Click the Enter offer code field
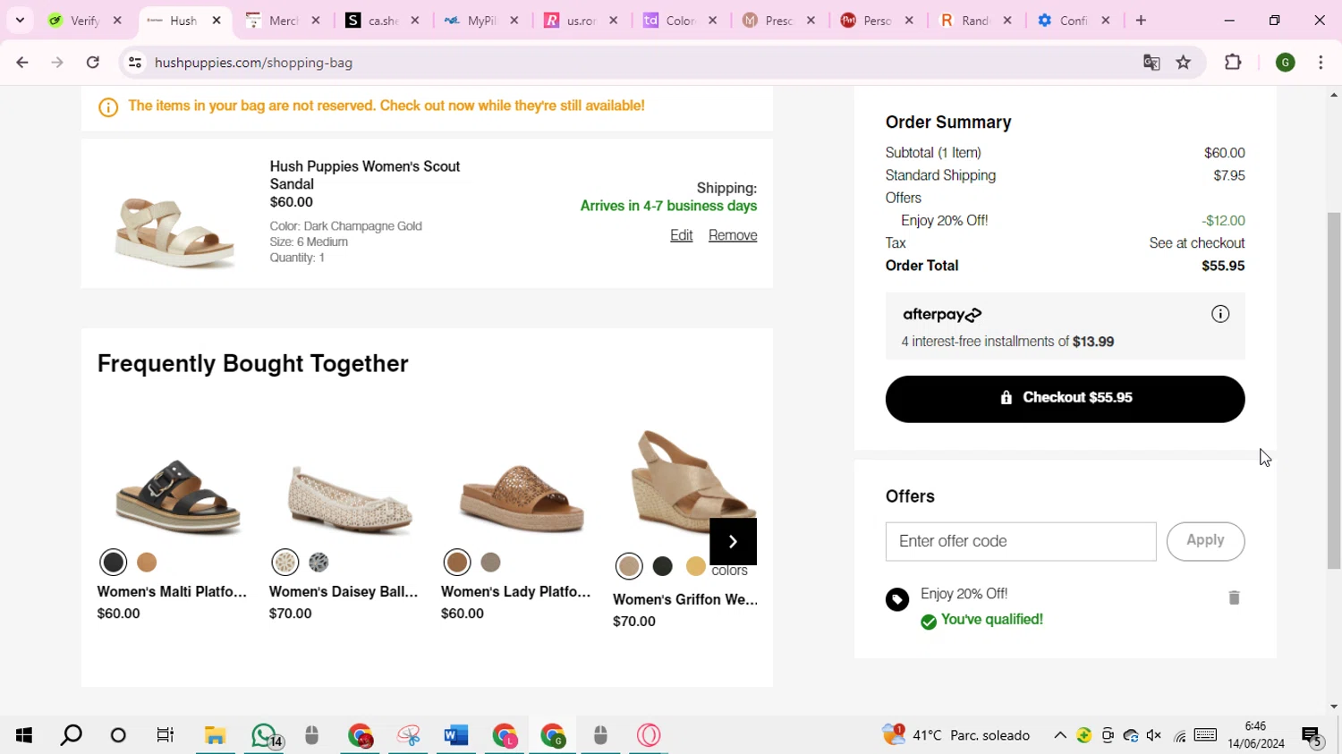This screenshot has height=754, width=1342. (1021, 542)
